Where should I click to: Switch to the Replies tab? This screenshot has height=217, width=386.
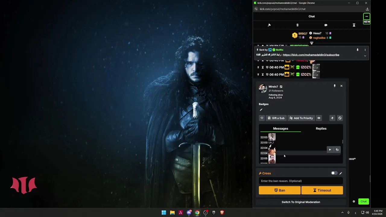point(321,128)
